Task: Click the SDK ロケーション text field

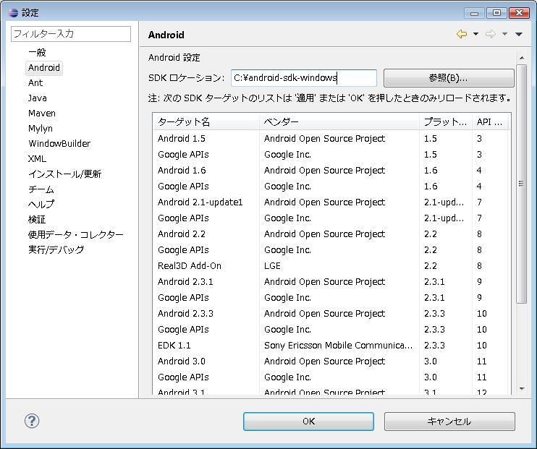Action: point(304,78)
